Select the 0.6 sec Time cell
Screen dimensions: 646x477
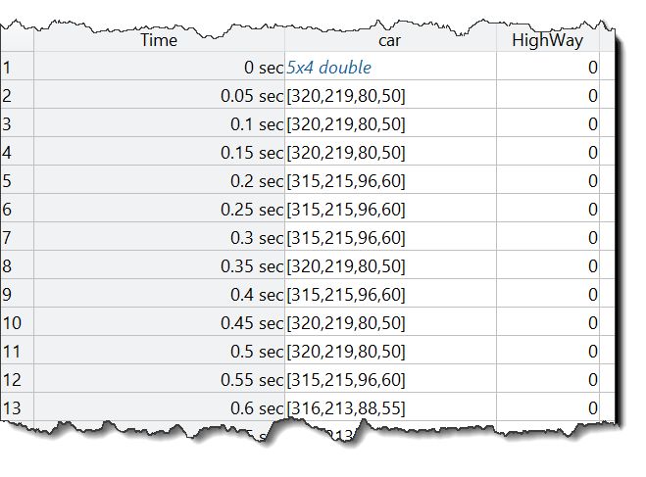point(159,407)
